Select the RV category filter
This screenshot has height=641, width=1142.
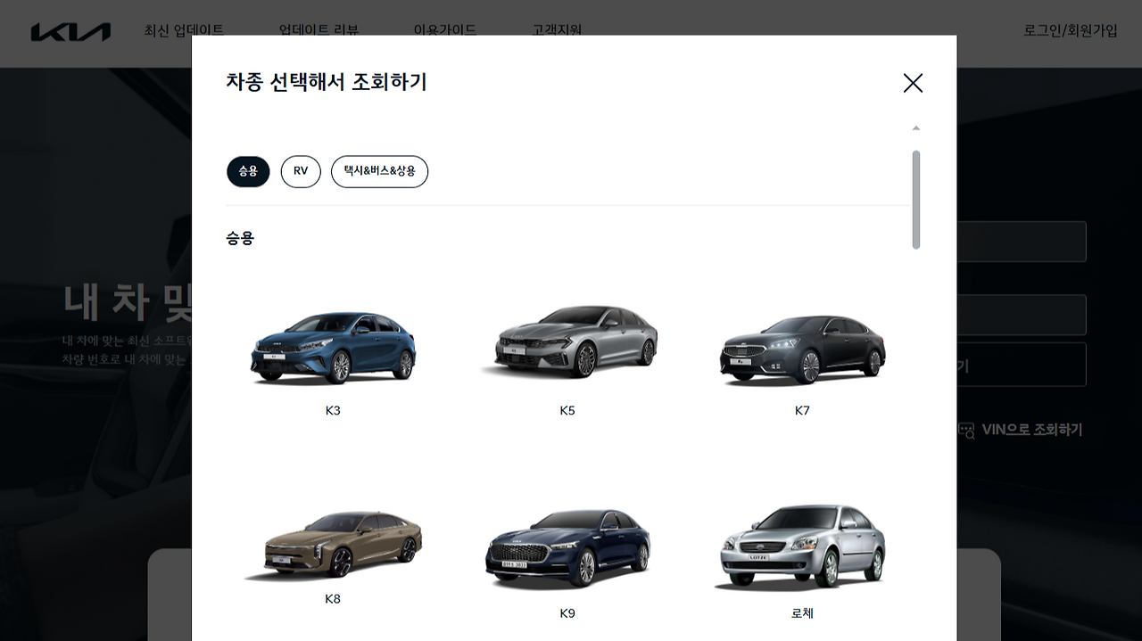pyautogui.click(x=301, y=171)
